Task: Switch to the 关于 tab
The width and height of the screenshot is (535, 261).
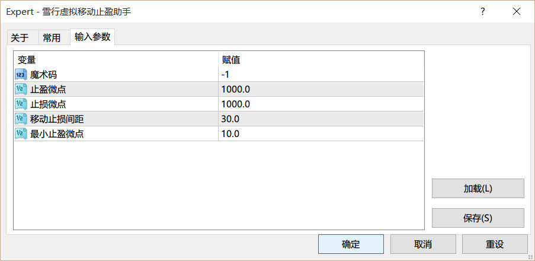Action: pyautogui.click(x=20, y=38)
